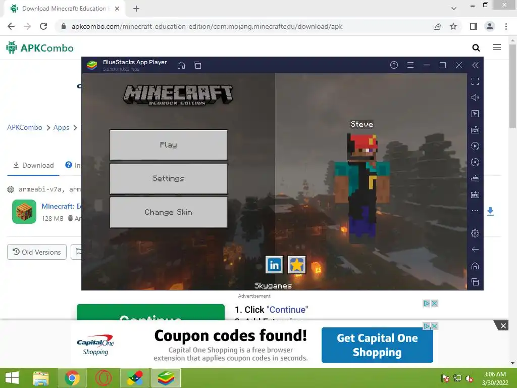
Task: Bookmark this page star icon
Action: [x=453, y=26]
